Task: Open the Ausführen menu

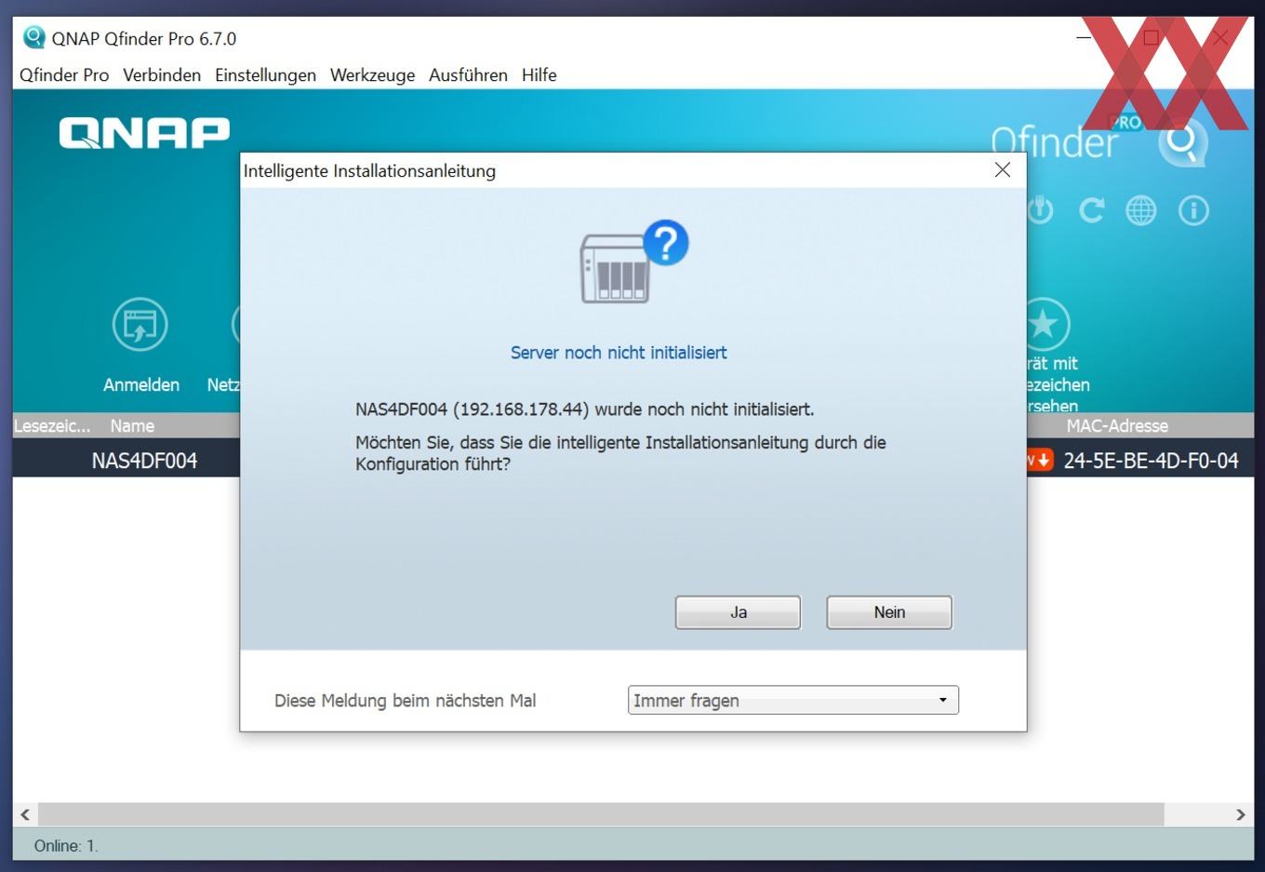Action: (468, 75)
